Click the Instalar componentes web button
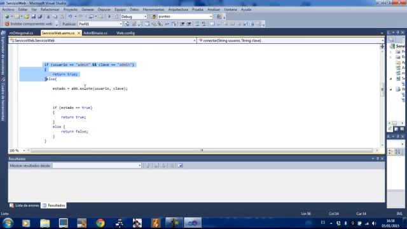Screen dimensions: 407x229 [29, 24]
